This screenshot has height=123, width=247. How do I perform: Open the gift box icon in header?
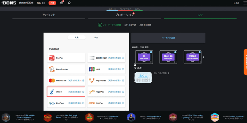pos(62,3)
